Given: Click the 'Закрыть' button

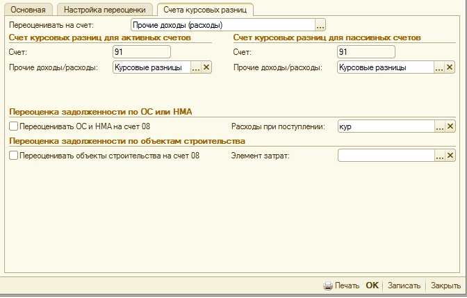Looking at the screenshot, I should [445, 285].
